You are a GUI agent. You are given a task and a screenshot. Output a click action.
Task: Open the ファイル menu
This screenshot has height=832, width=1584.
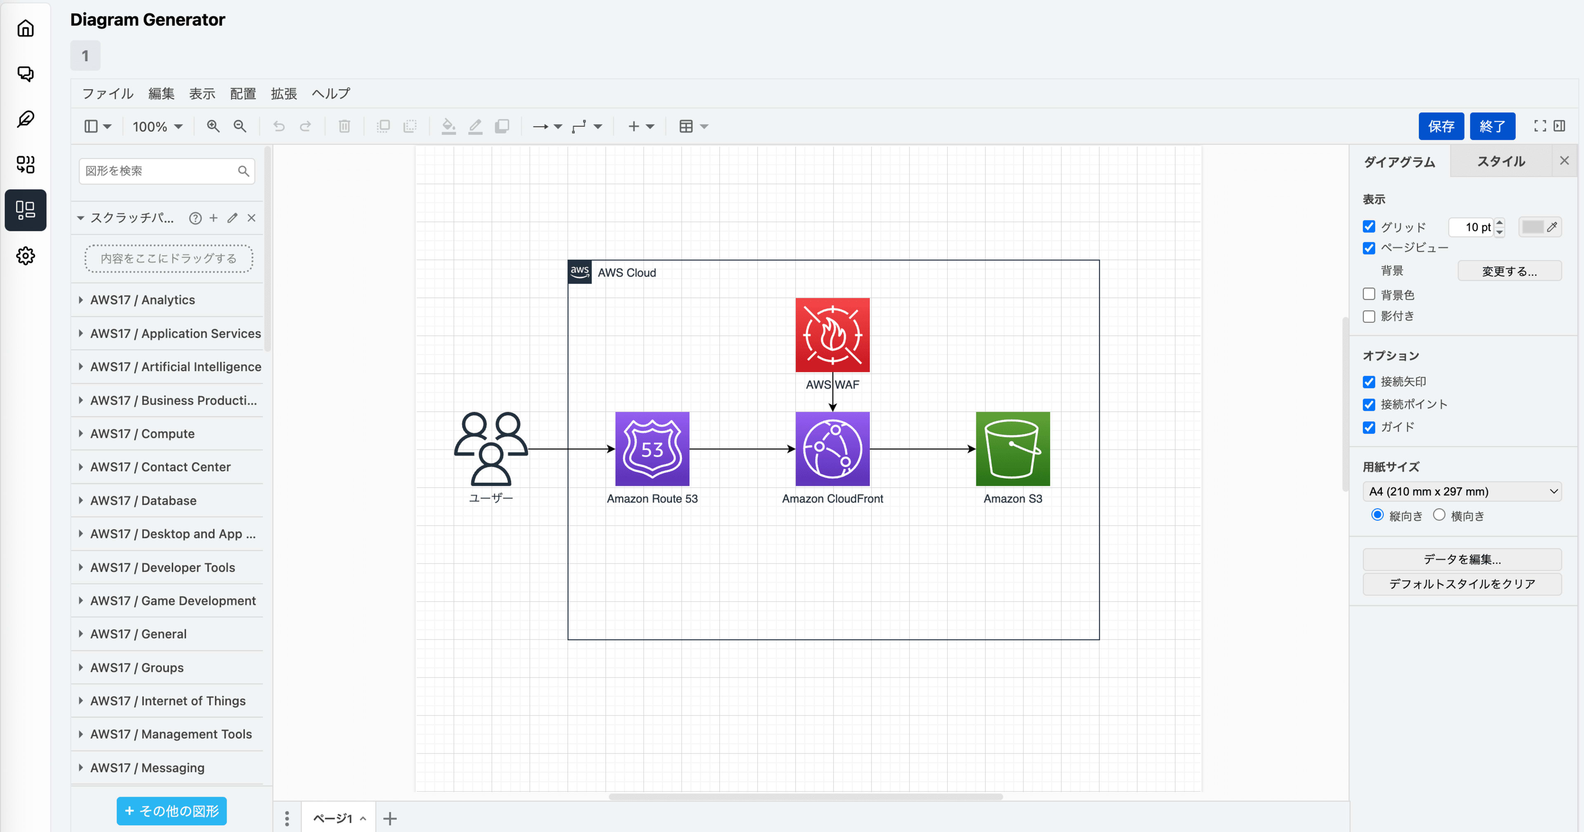(x=108, y=94)
